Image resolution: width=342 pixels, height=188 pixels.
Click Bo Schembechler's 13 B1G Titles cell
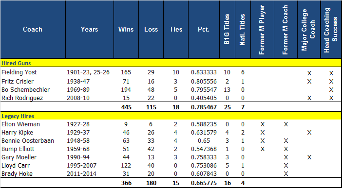[228, 90]
